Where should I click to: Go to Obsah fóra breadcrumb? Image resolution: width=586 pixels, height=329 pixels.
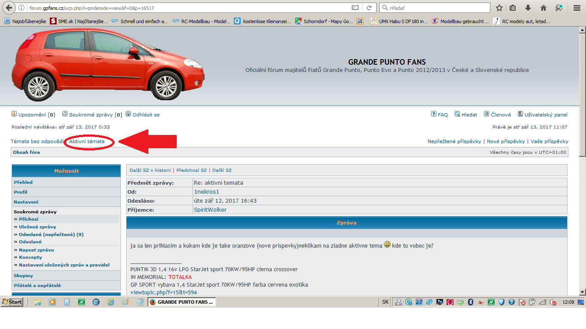(x=26, y=152)
